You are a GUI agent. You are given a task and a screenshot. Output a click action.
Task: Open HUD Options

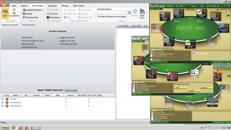click(53, 17)
